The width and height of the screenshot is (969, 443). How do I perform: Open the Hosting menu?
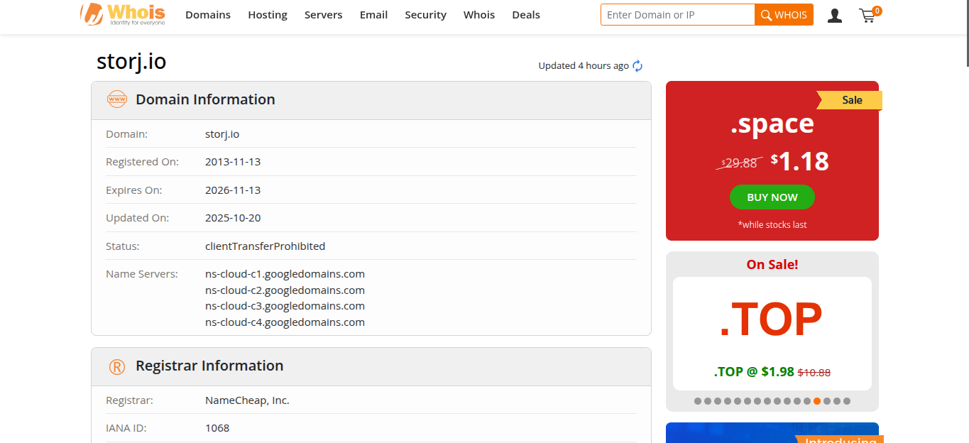tap(268, 15)
